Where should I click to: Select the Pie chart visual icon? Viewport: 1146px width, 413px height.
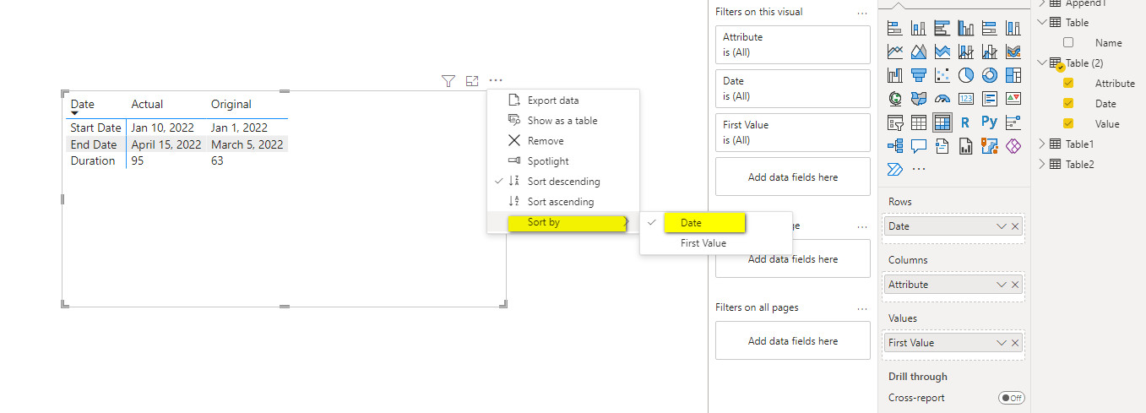pyautogui.click(x=966, y=75)
